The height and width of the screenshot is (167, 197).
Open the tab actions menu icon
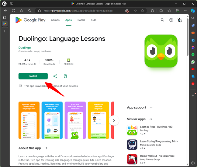[x=5, y=17]
